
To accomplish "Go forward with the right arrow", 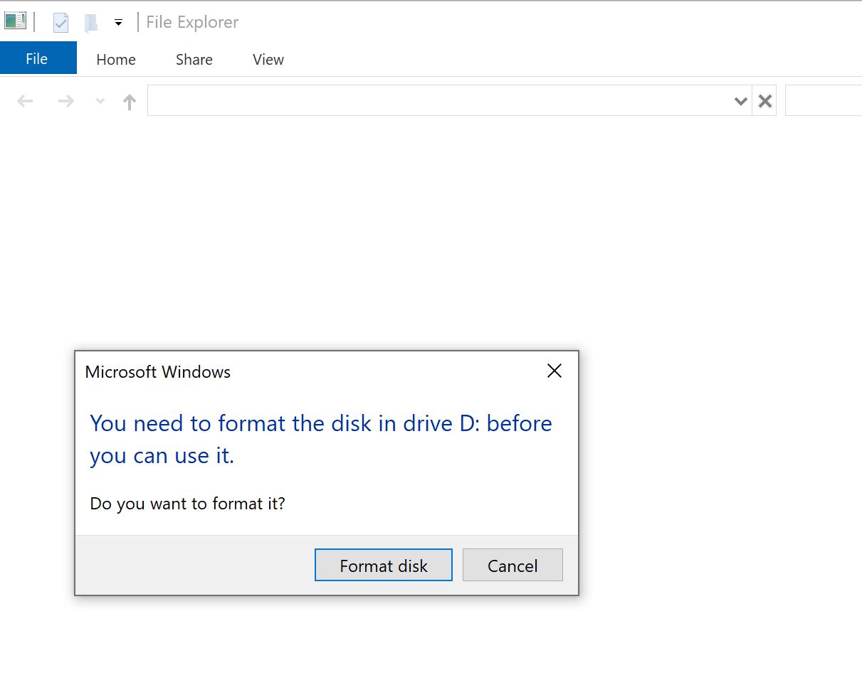I will tap(66, 102).
